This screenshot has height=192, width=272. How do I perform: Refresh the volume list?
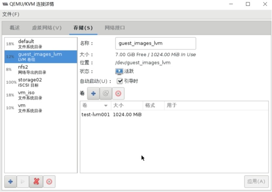pos(106,94)
